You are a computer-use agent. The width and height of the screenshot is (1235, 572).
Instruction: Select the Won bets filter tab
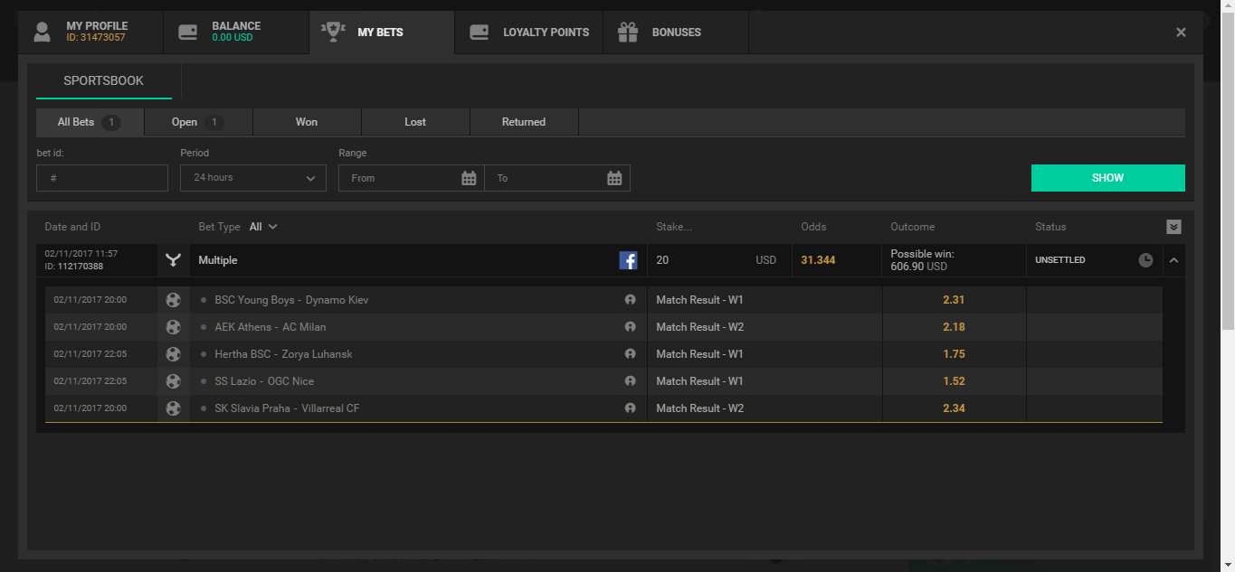point(306,121)
